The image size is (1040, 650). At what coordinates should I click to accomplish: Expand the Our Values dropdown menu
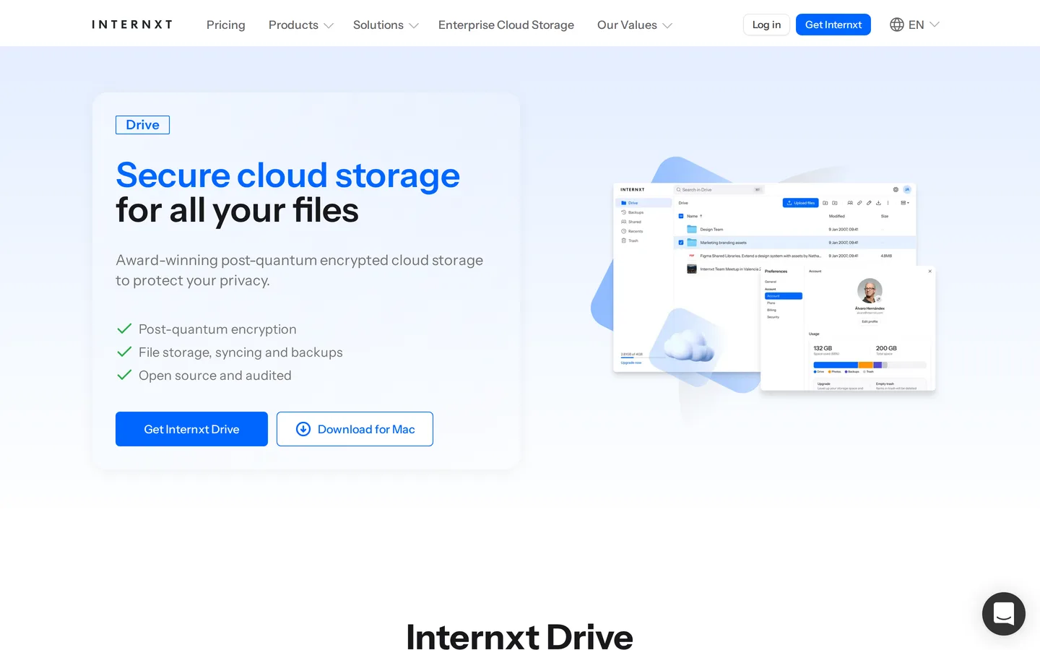(x=634, y=25)
